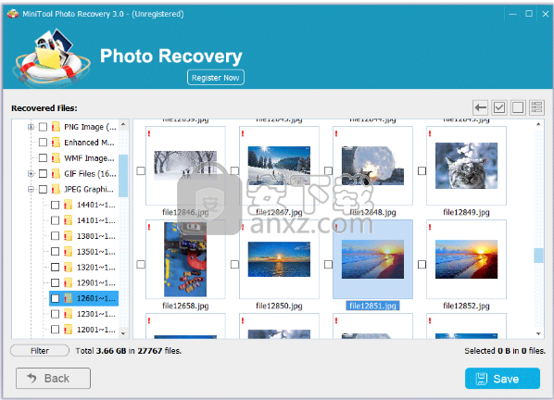Go Back to previous step
The height and width of the screenshot is (400, 554).
pyautogui.click(x=53, y=378)
